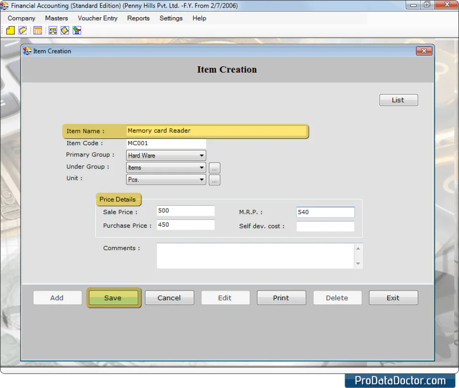This screenshot has height=388, width=459.
Task: Click the open folder toolbar icon
Action: click(22, 31)
